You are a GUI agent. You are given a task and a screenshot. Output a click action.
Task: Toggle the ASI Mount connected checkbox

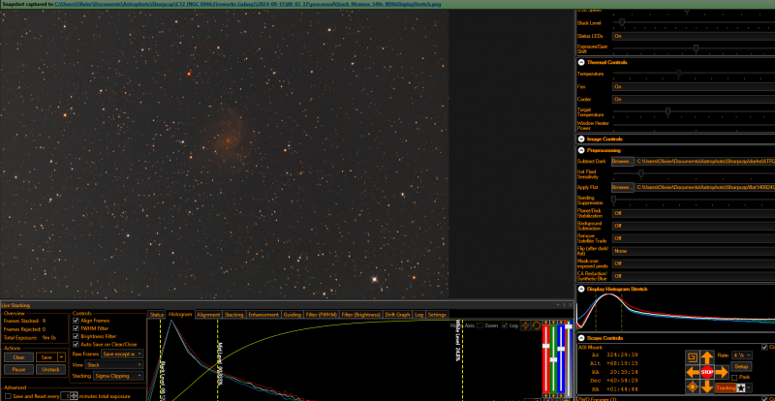[x=765, y=347]
